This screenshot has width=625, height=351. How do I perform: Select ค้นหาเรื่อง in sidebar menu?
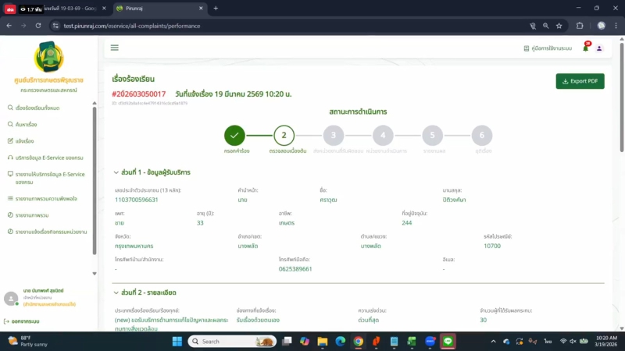coord(26,124)
